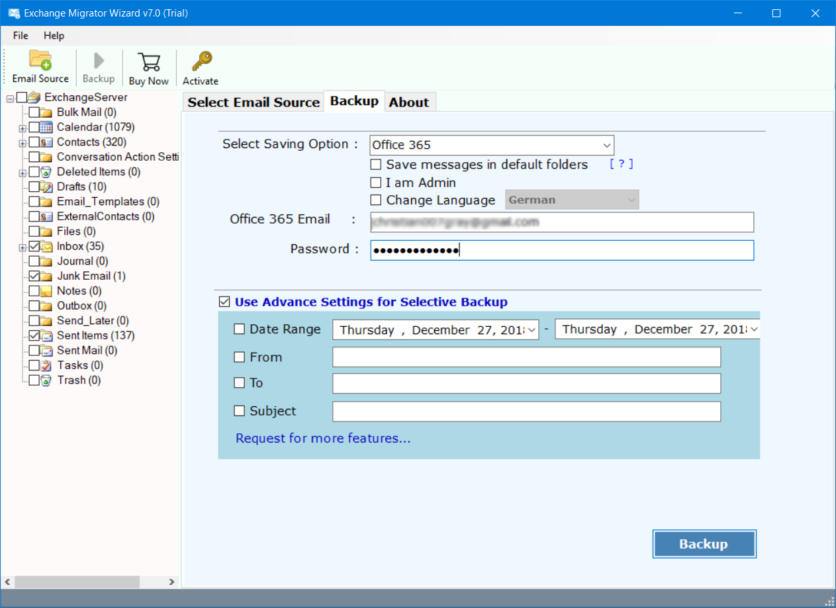Expand the Deleted Items tree node
This screenshot has width=836, height=608.
point(23,172)
